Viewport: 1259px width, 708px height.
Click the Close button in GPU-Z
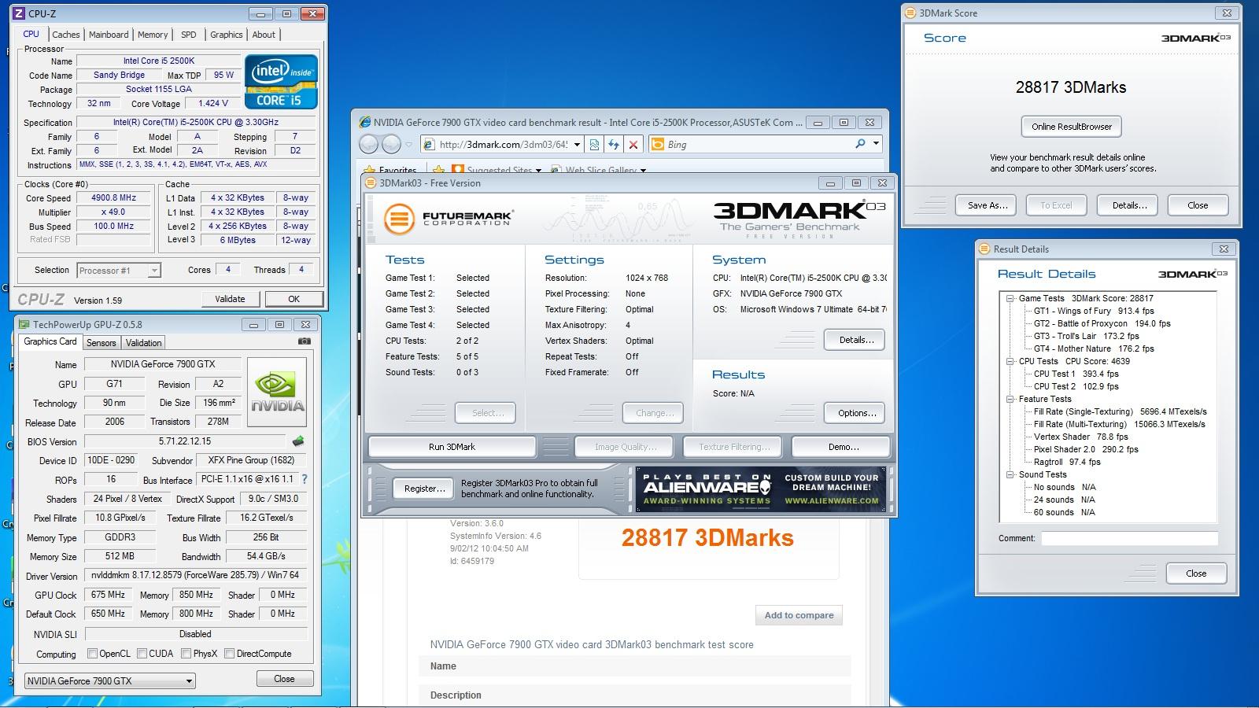pos(284,679)
